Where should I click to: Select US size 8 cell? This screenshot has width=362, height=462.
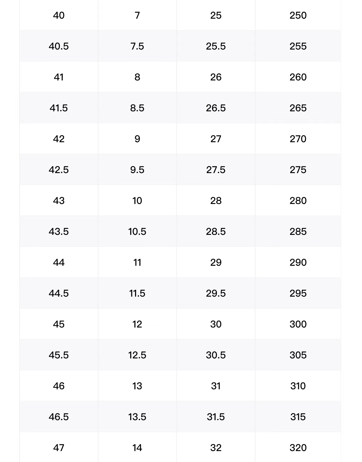137,77
